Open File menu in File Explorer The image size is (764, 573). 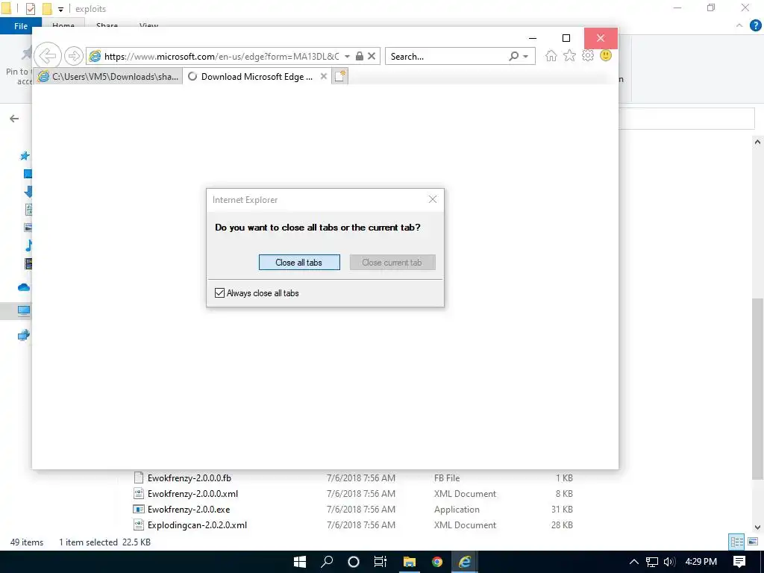[21, 26]
